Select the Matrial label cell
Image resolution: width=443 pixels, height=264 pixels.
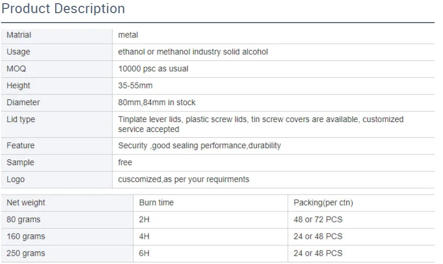coord(19,35)
